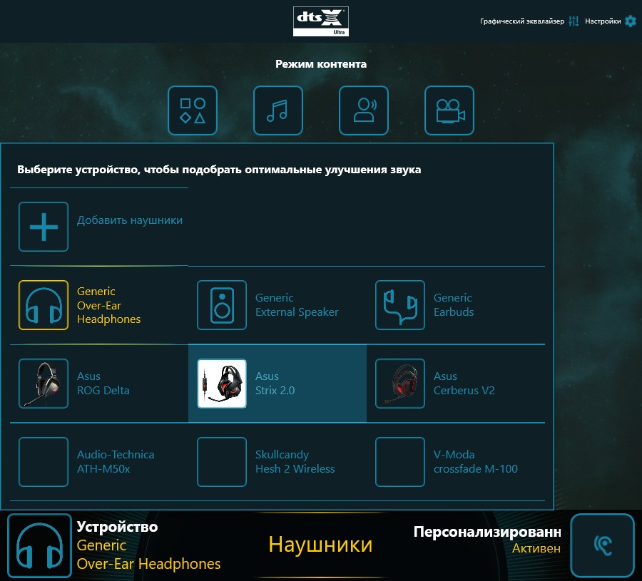Pick the Asus Strix 2.0 headset
This screenshot has width=642, height=581.
[222, 384]
